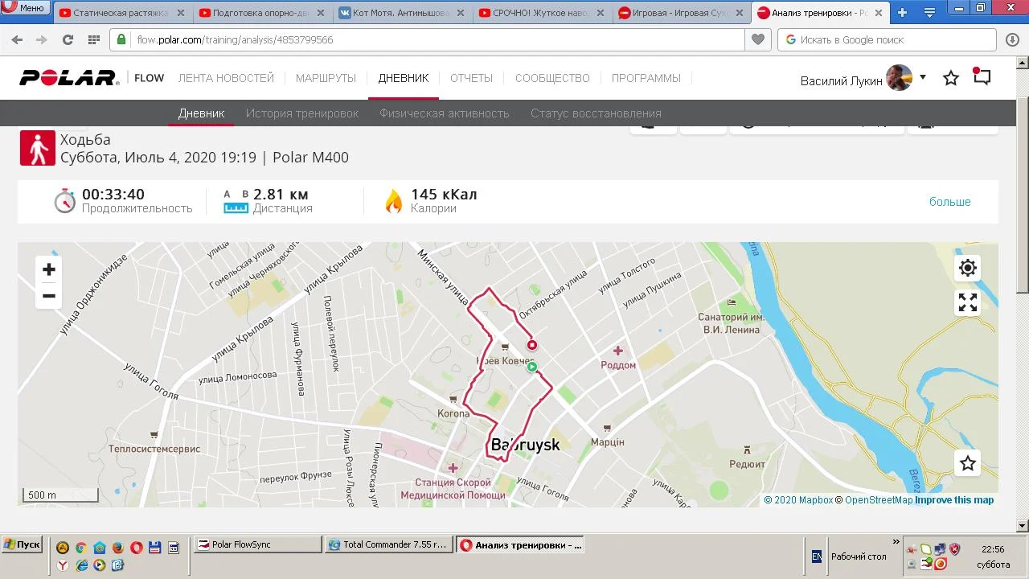Go forward in browser history
Screen dimensions: 1029x579
coord(42,39)
